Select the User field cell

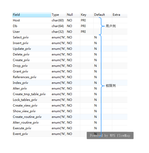click(x=32, y=32)
